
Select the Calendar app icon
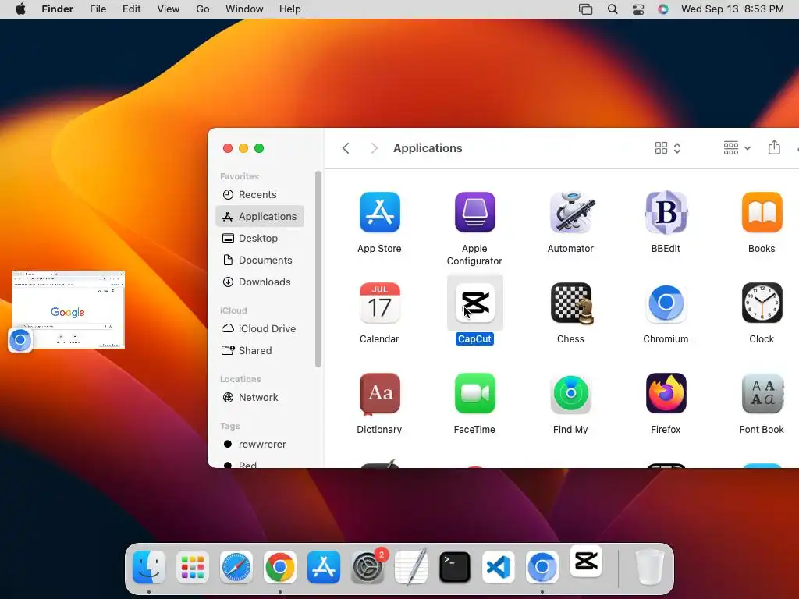coord(380,303)
